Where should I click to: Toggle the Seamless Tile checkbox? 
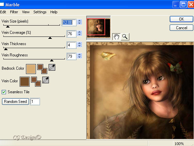(4, 92)
